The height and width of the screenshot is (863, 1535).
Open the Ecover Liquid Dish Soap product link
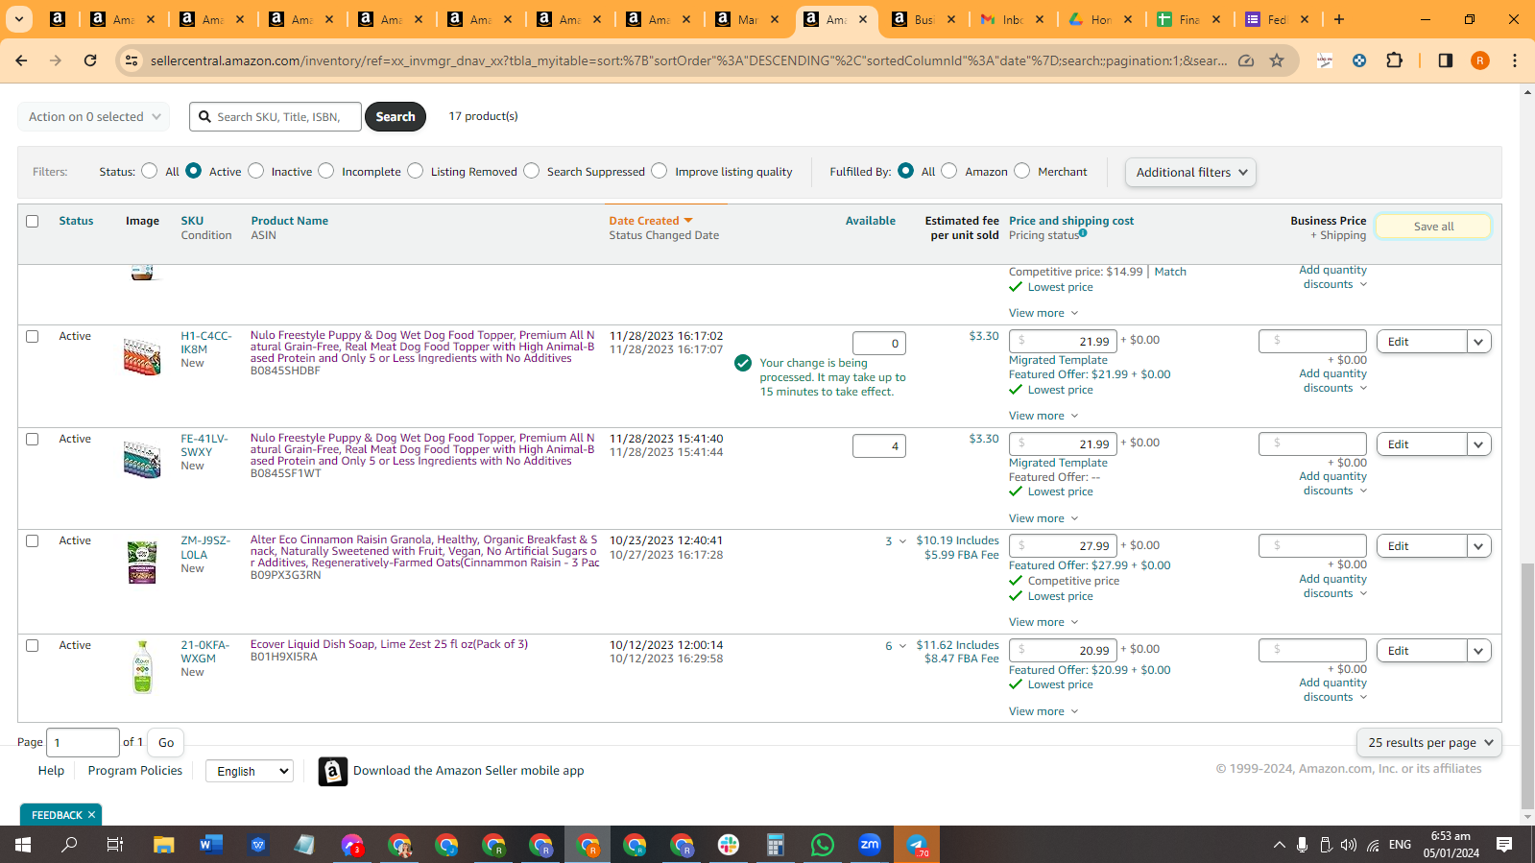pyautogui.click(x=389, y=644)
